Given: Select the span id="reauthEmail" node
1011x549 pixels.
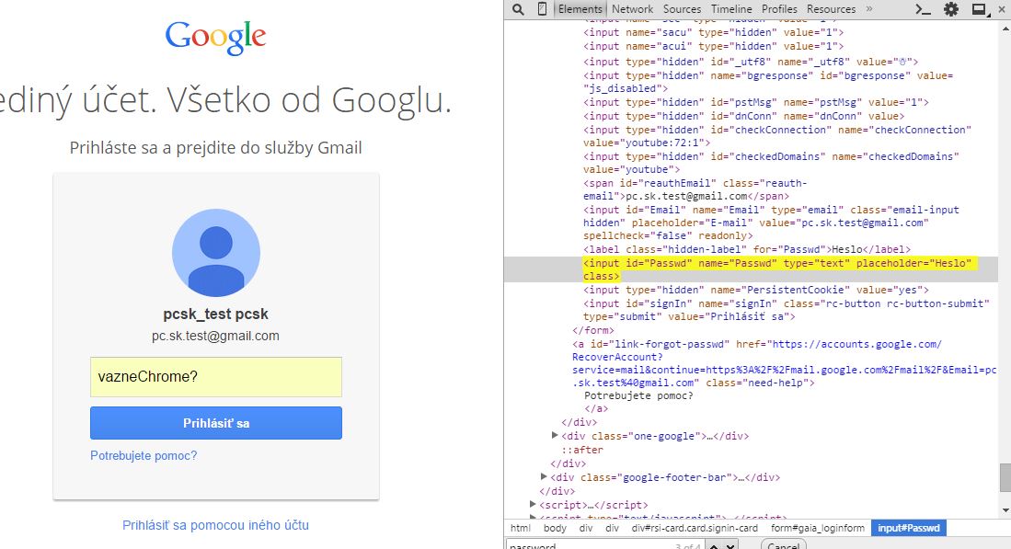Looking at the screenshot, I should [x=695, y=189].
